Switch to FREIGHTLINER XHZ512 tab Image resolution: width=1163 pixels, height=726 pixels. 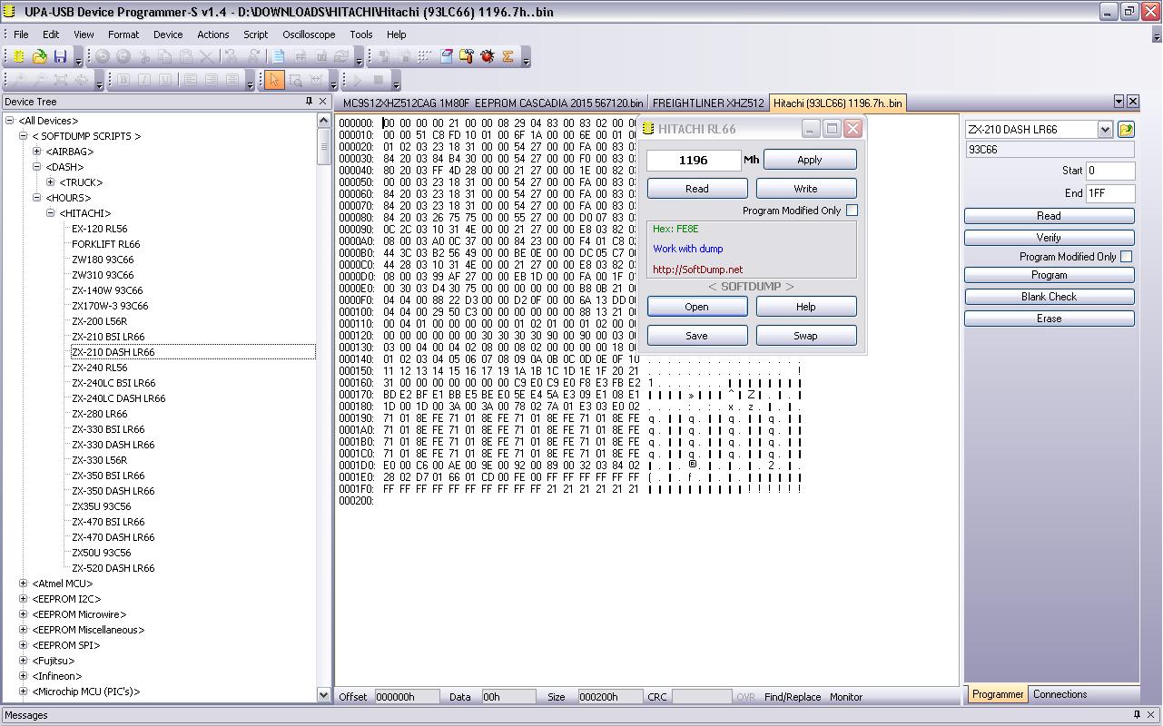(x=708, y=103)
